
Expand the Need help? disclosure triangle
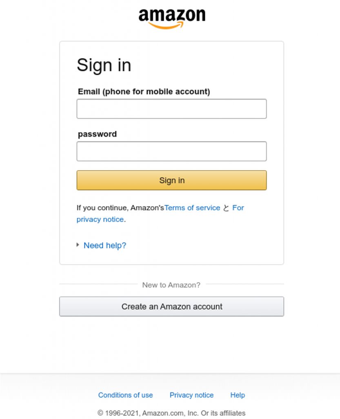point(78,245)
